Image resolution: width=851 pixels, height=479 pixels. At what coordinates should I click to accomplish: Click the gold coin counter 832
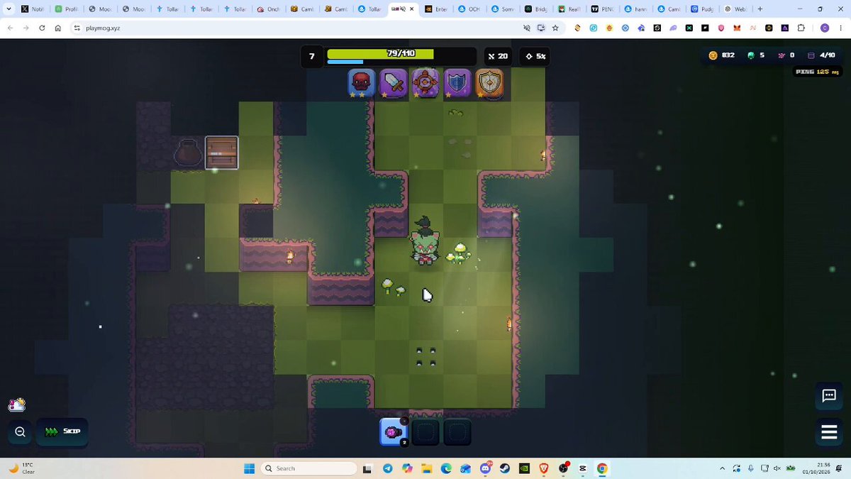(722, 55)
